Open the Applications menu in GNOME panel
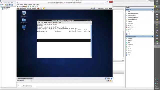The image size is (160, 90). [23, 8]
